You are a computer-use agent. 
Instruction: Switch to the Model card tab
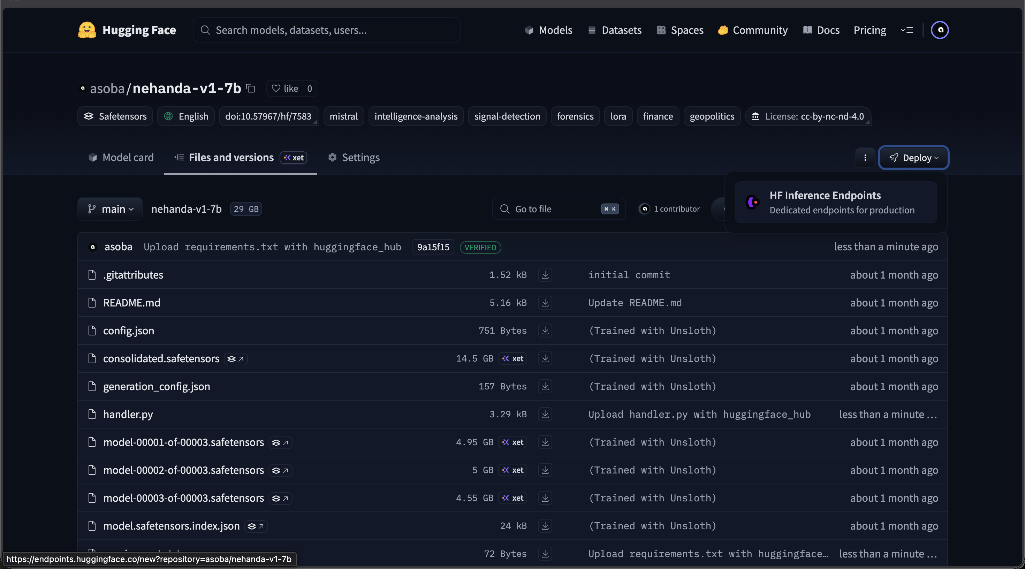point(121,158)
